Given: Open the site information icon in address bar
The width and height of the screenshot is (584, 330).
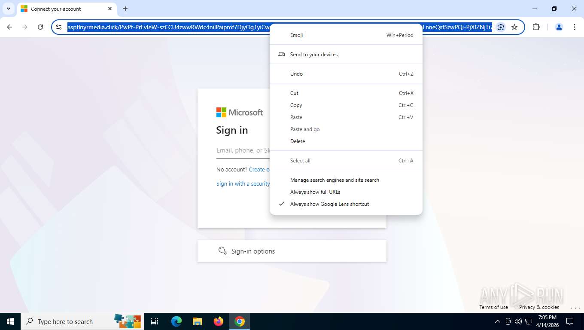Looking at the screenshot, I should pyautogui.click(x=59, y=27).
